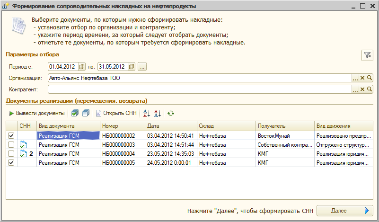Open calendar for period end date

(x=132, y=66)
